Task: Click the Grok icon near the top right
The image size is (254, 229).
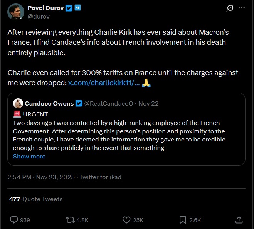Action: (230, 8)
